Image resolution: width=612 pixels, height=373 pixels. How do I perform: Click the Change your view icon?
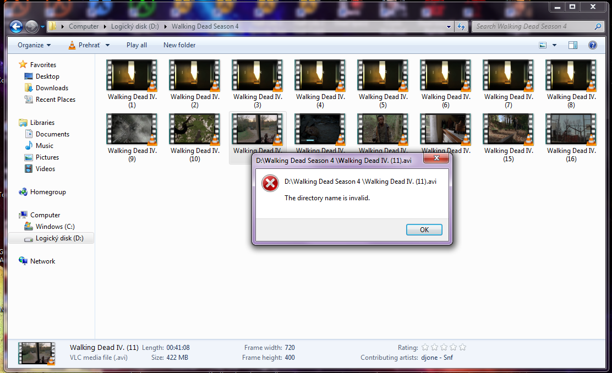pyautogui.click(x=543, y=45)
